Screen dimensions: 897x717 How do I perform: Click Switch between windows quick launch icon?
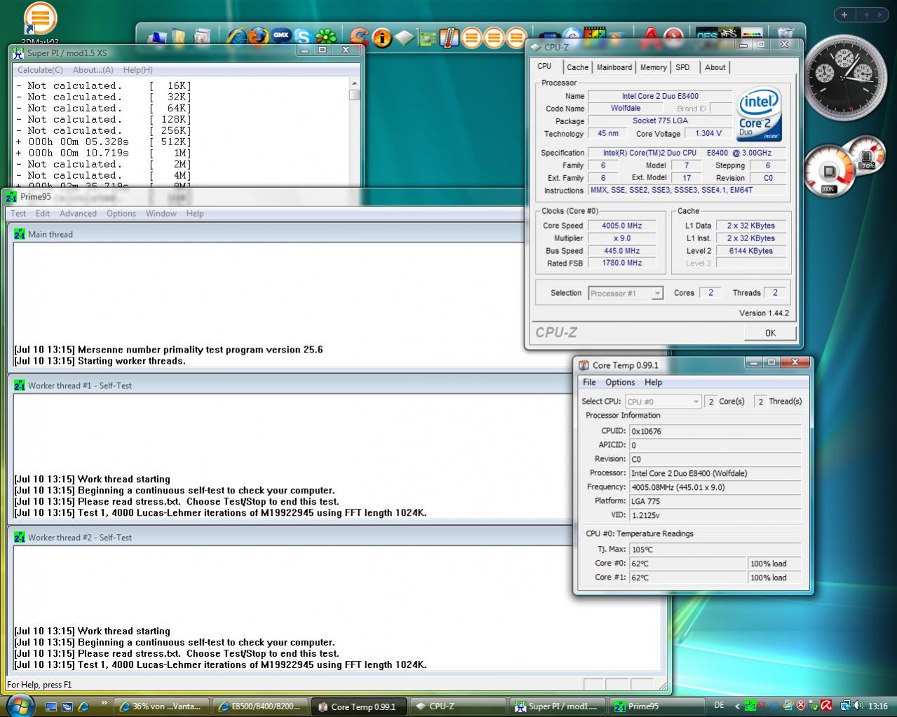coord(67,706)
